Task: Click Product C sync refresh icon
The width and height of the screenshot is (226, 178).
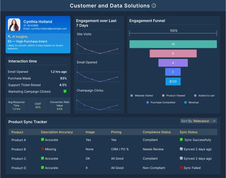Action: coord(181,158)
